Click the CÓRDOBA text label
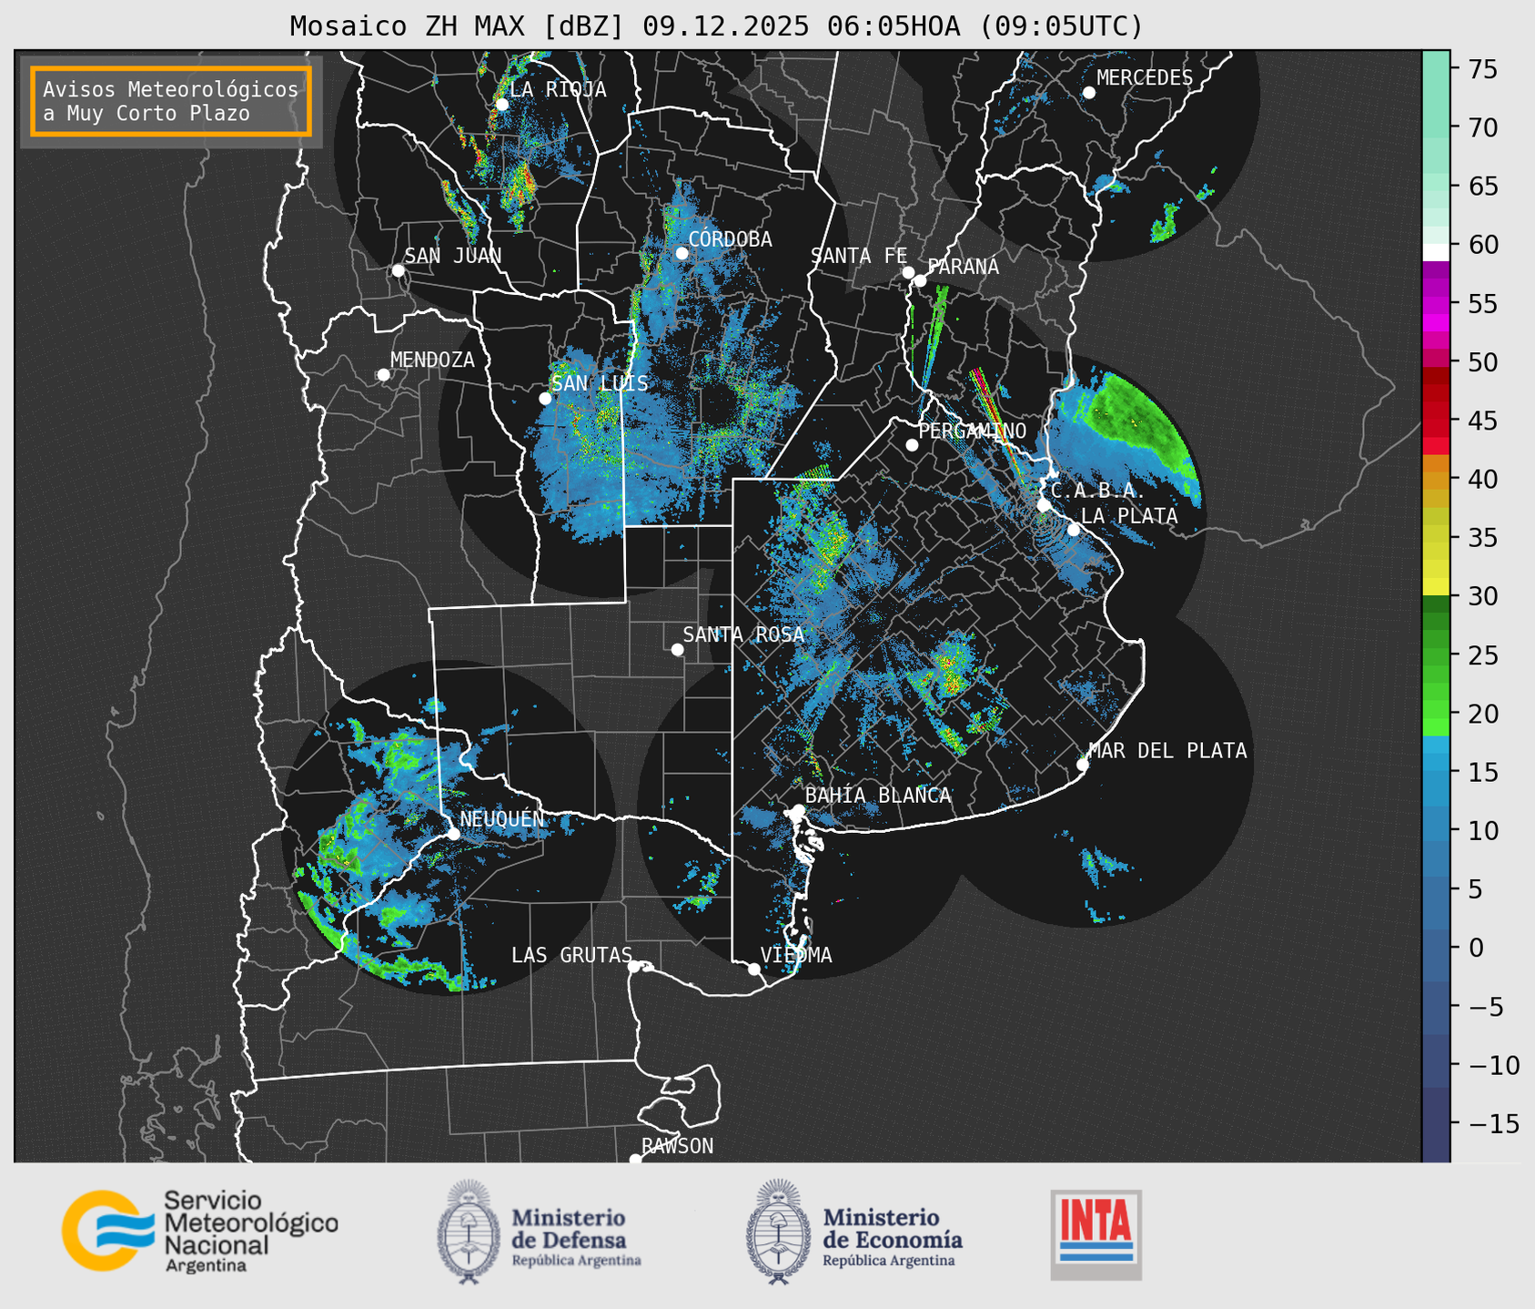 click(730, 239)
